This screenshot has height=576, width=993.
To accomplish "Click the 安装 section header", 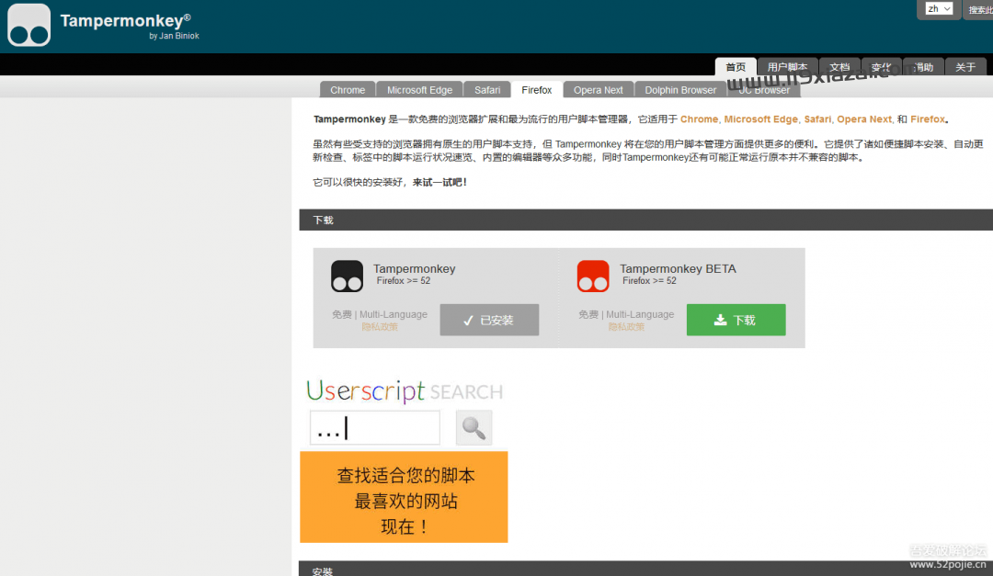I will pos(646,569).
